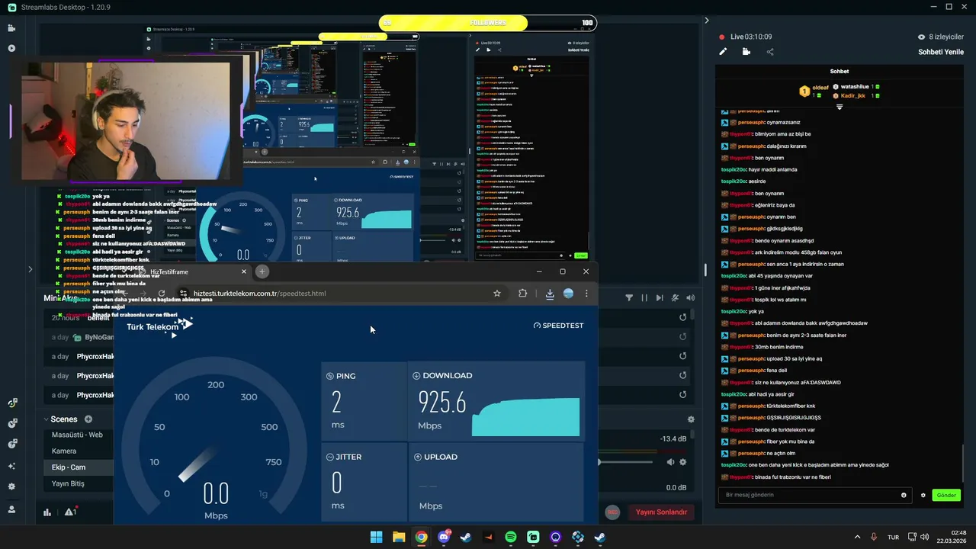Click the Türk Telekom logo
The height and width of the screenshot is (549, 976).
159,326
